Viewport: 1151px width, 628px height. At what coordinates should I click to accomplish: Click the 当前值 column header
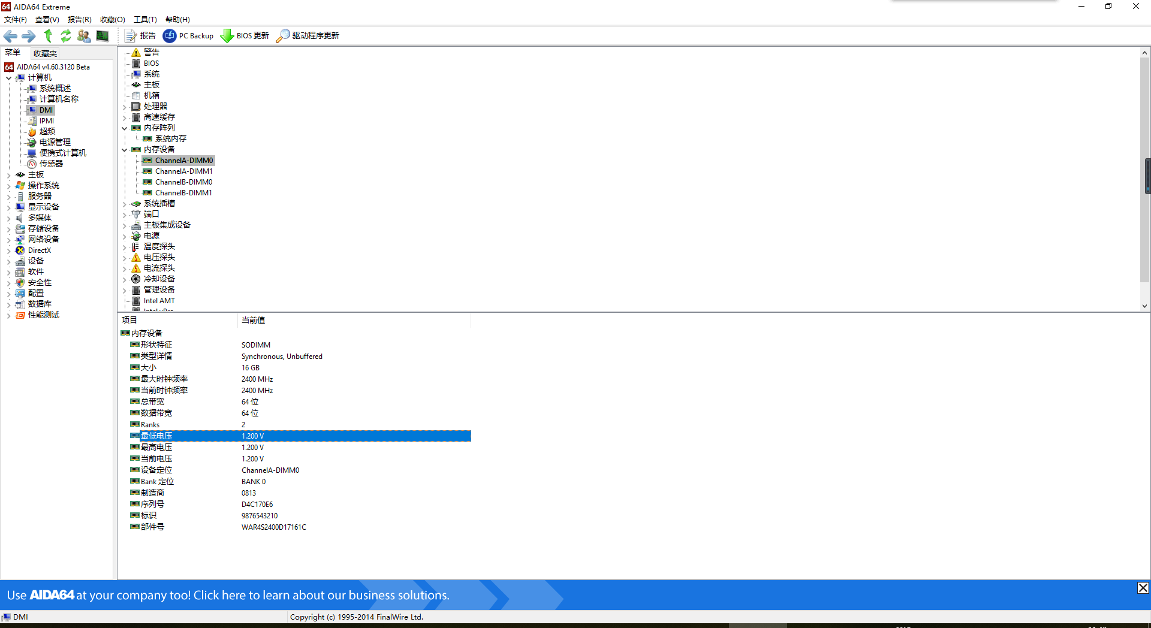click(354, 321)
